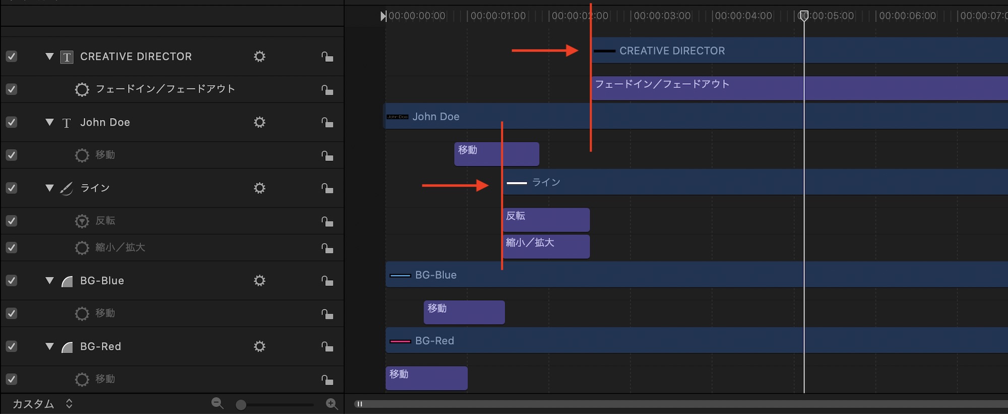The height and width of the screenshot is (414, 1008).
Task: Select the 反転 filter bar in timeline
Action: coord(546,220)
